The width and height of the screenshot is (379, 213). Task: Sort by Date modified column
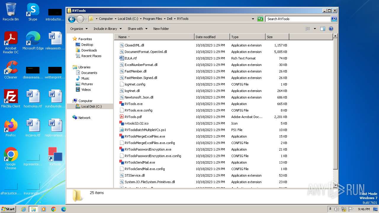212,37
